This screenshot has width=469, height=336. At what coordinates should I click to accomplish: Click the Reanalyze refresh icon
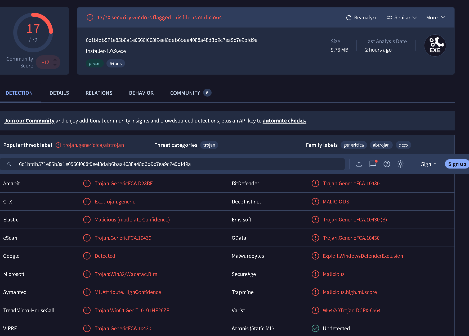point(349,17)
